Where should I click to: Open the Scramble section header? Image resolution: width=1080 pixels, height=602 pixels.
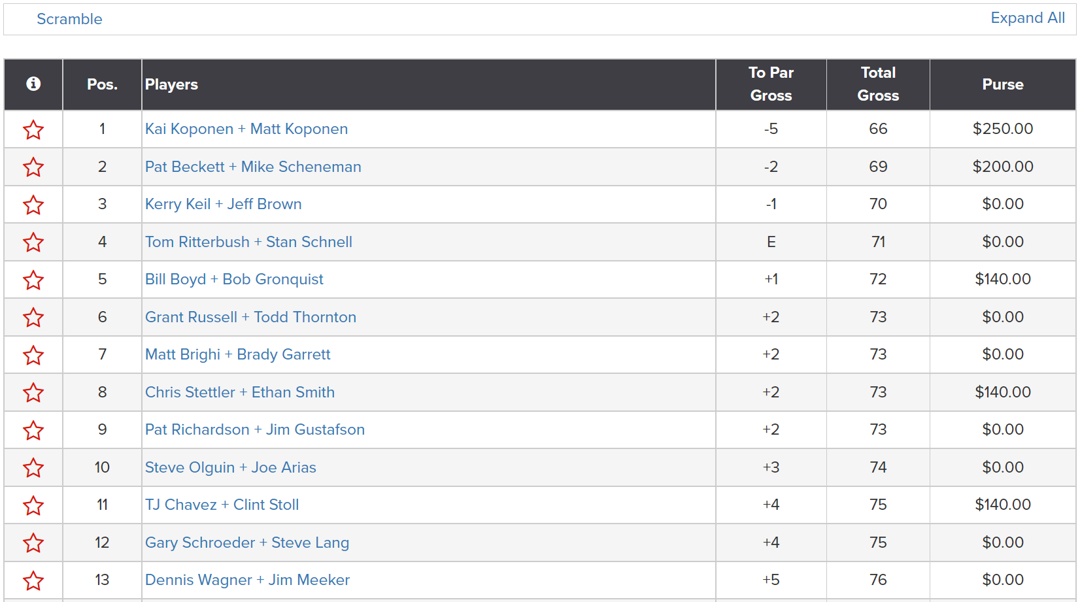[69, 19]
